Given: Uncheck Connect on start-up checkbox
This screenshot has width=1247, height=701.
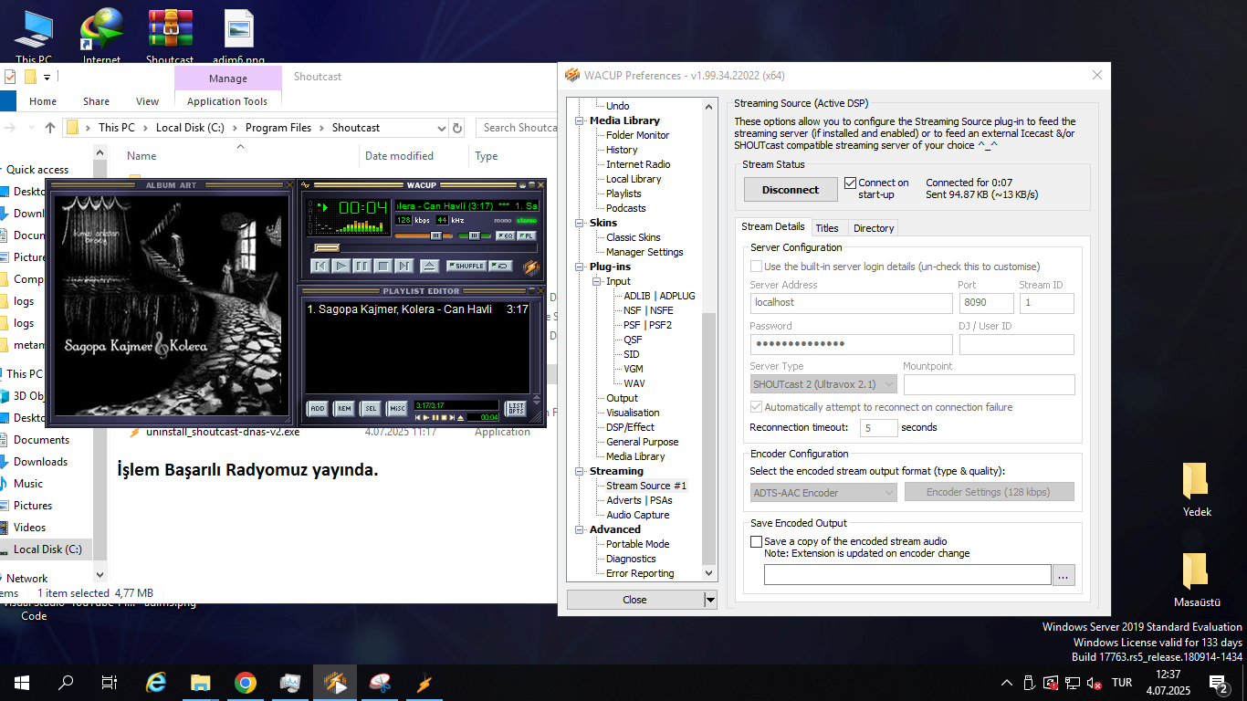Looking at the screenshot, I should [x=850, y=183].
